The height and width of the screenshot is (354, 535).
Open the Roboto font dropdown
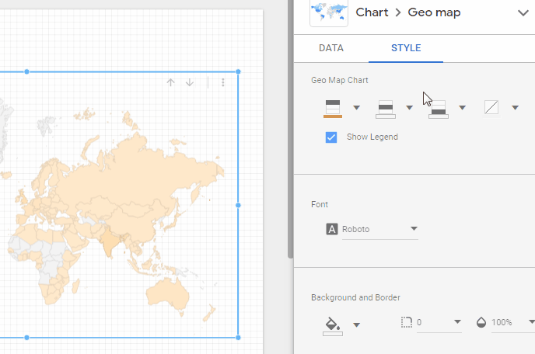[414, 229]
